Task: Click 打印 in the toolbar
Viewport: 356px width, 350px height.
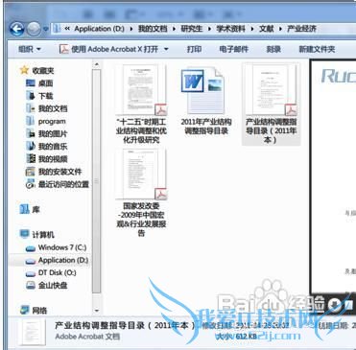Action: tap(194, 49)
